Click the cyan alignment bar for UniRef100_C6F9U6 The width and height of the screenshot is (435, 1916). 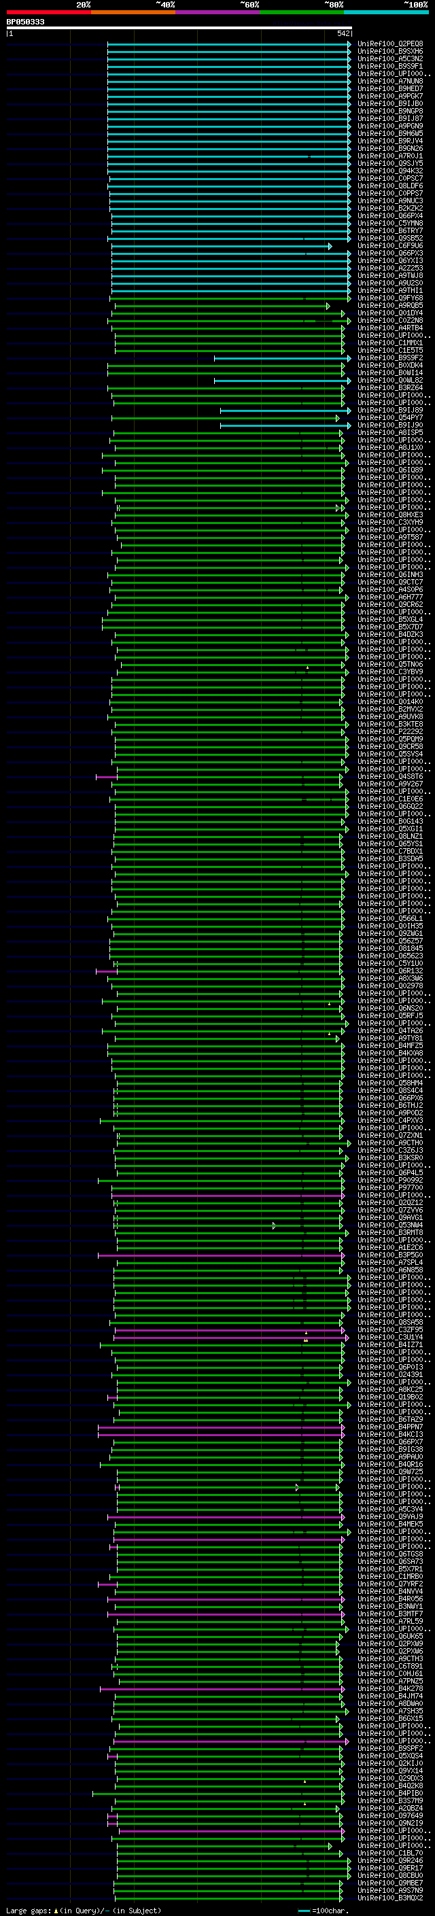click(x=222, y=246)
